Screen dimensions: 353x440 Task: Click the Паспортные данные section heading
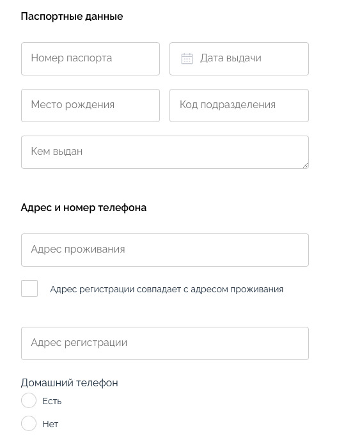72,17
